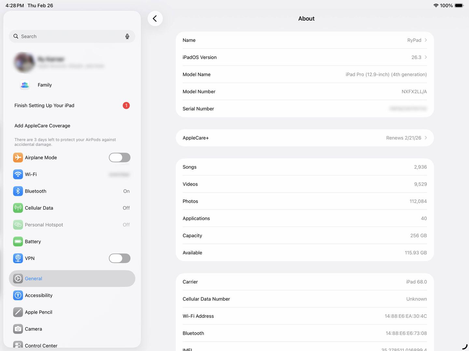
Task: Tap the Available value 115.93 GB
Action: click(416, 253)
